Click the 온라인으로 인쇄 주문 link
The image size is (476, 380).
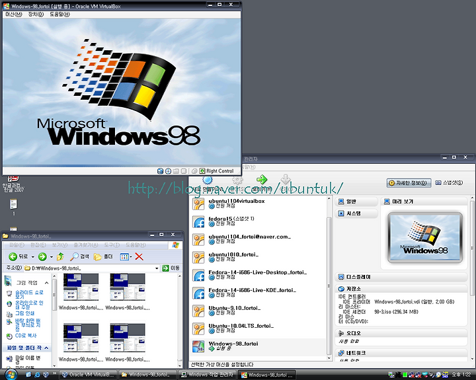point(30,305)
